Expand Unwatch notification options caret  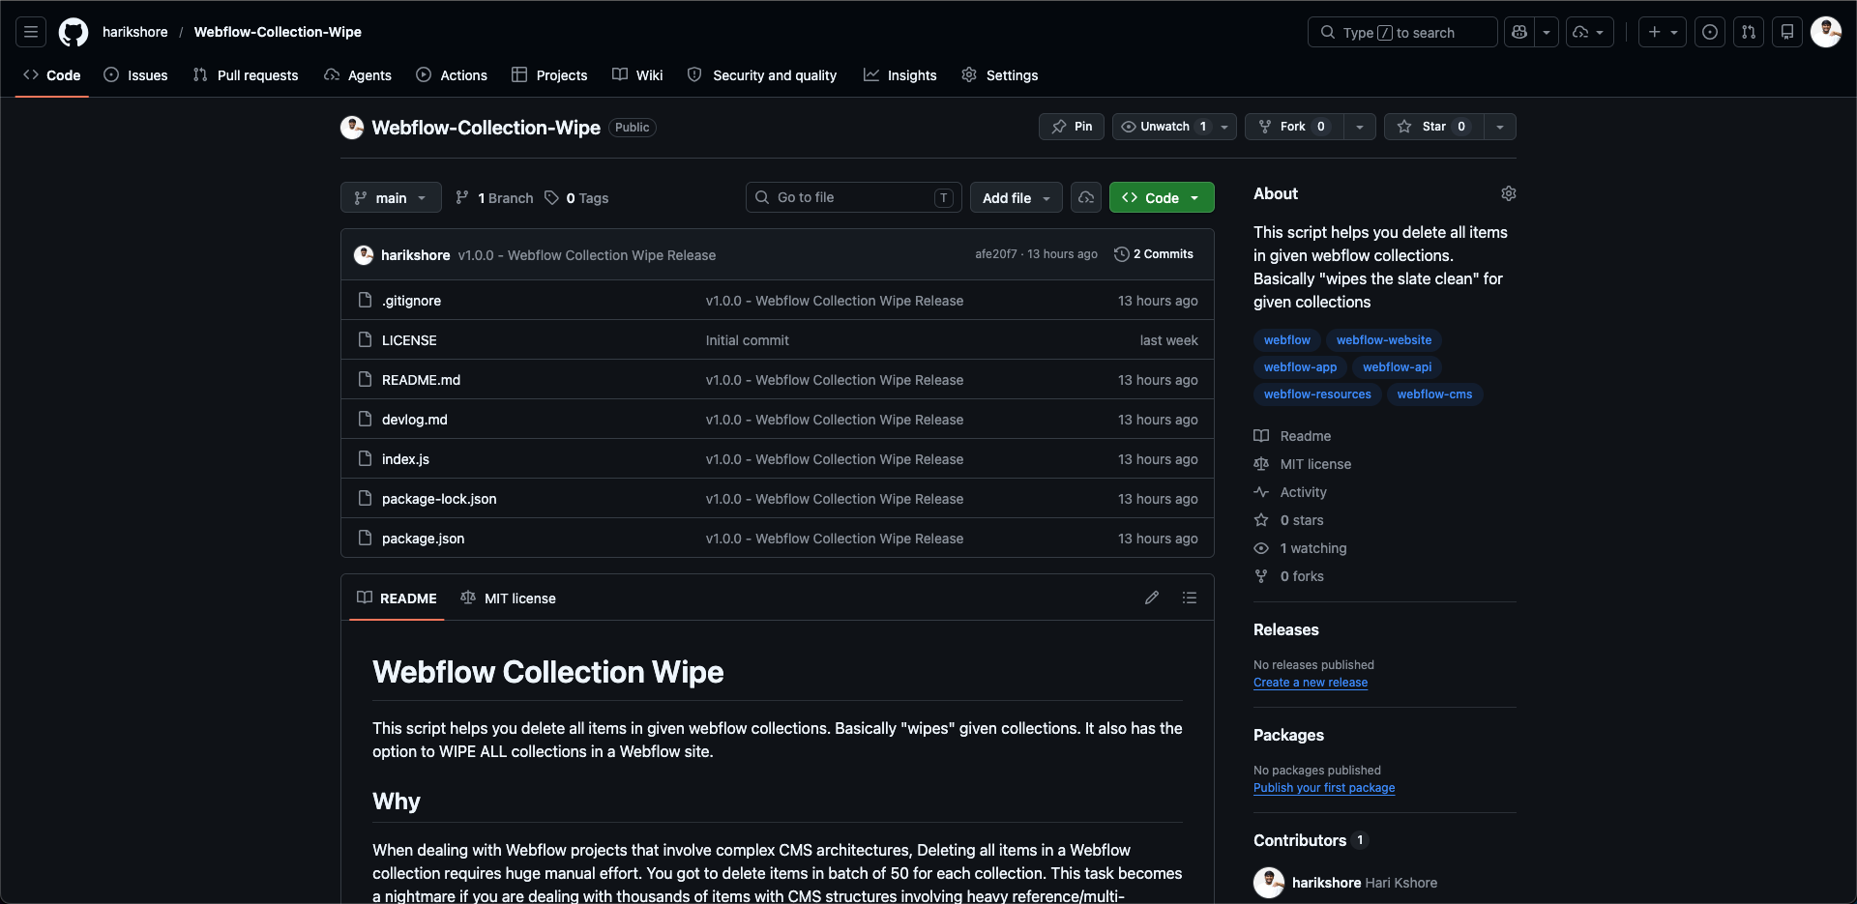point(1224,127)
